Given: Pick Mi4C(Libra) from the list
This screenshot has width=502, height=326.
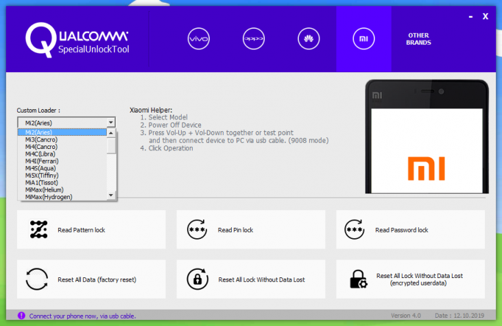Looking at the screenshot, I should click(62, 154).
